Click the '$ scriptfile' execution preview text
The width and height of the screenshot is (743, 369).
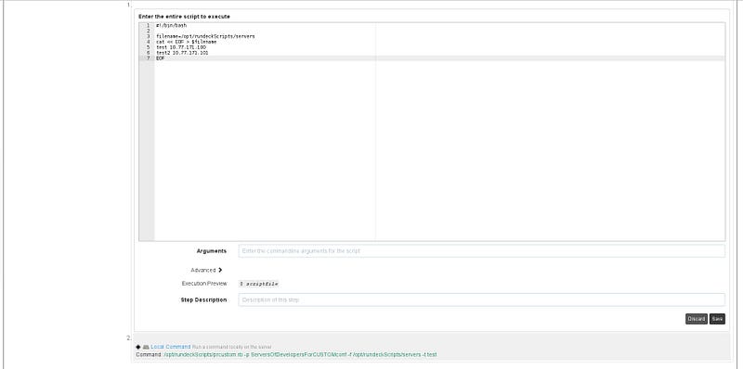coord(259,284)
